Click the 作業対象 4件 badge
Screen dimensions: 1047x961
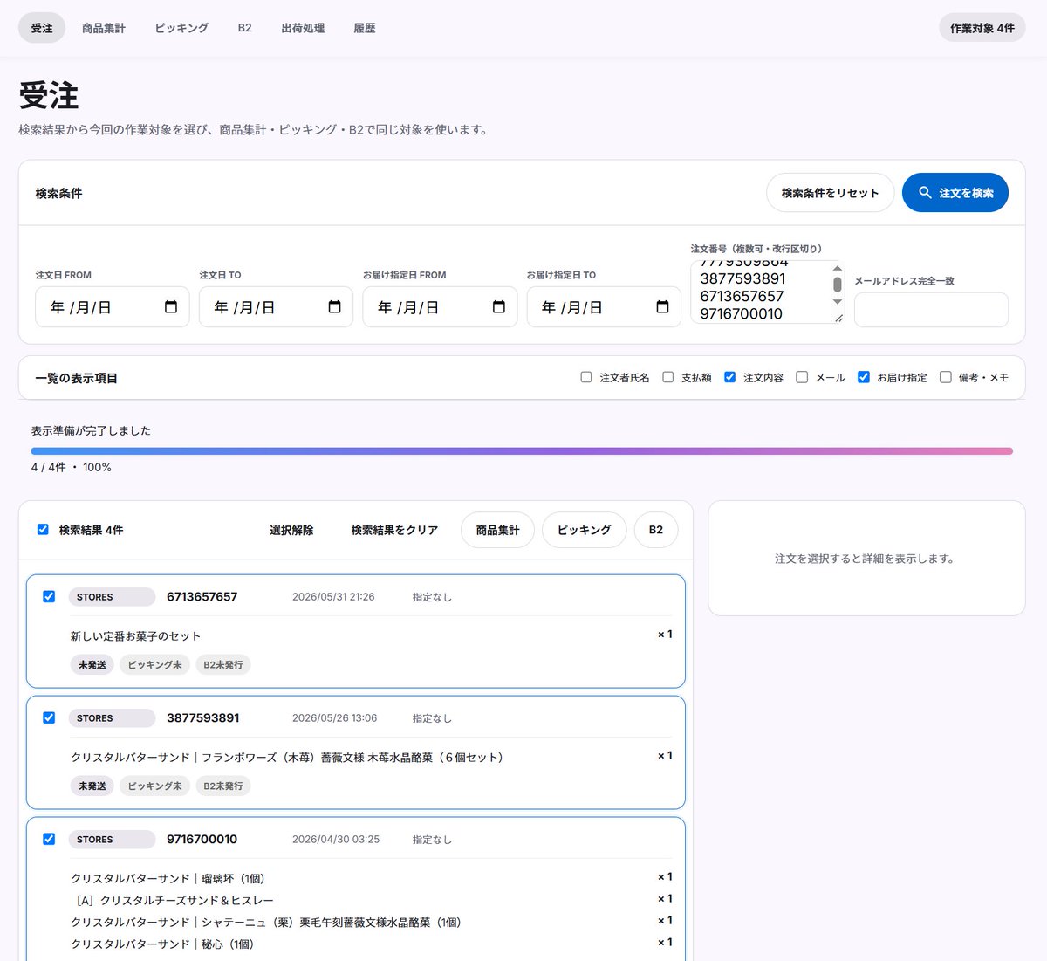coord(982,28)
